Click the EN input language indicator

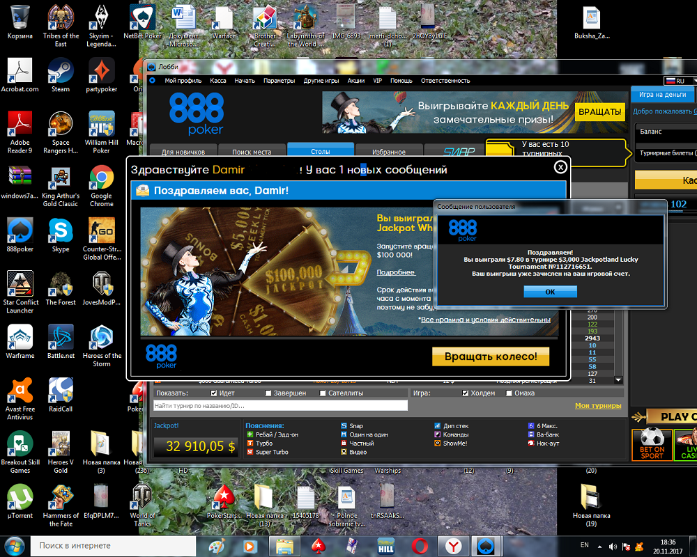[x=585, y=545]
